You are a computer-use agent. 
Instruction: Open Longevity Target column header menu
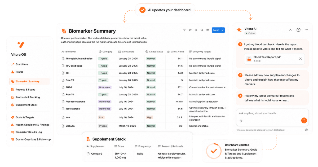(x=200, y=52)
